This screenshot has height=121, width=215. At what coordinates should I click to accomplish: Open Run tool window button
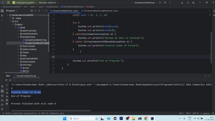pyautogui.click(x=2, y=91)
